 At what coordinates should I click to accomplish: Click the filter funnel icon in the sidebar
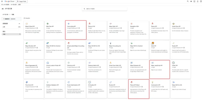[4, 19]
